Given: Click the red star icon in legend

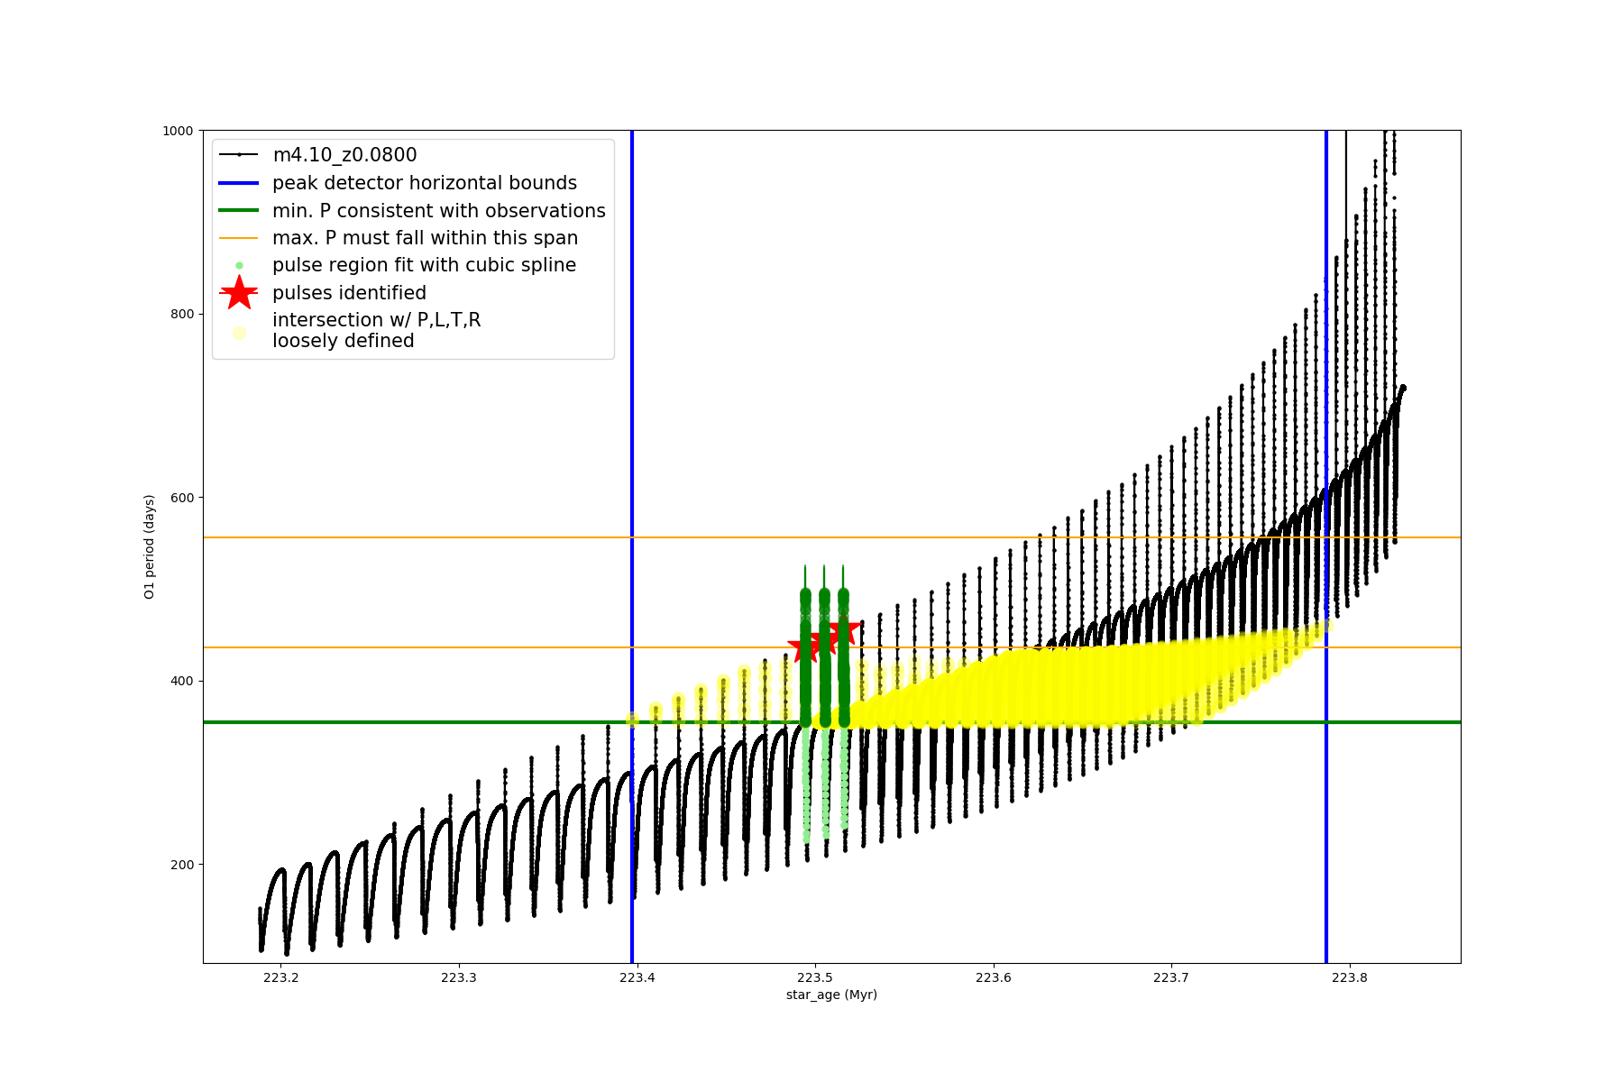Looking at the screenshot, I should point(239,292).
